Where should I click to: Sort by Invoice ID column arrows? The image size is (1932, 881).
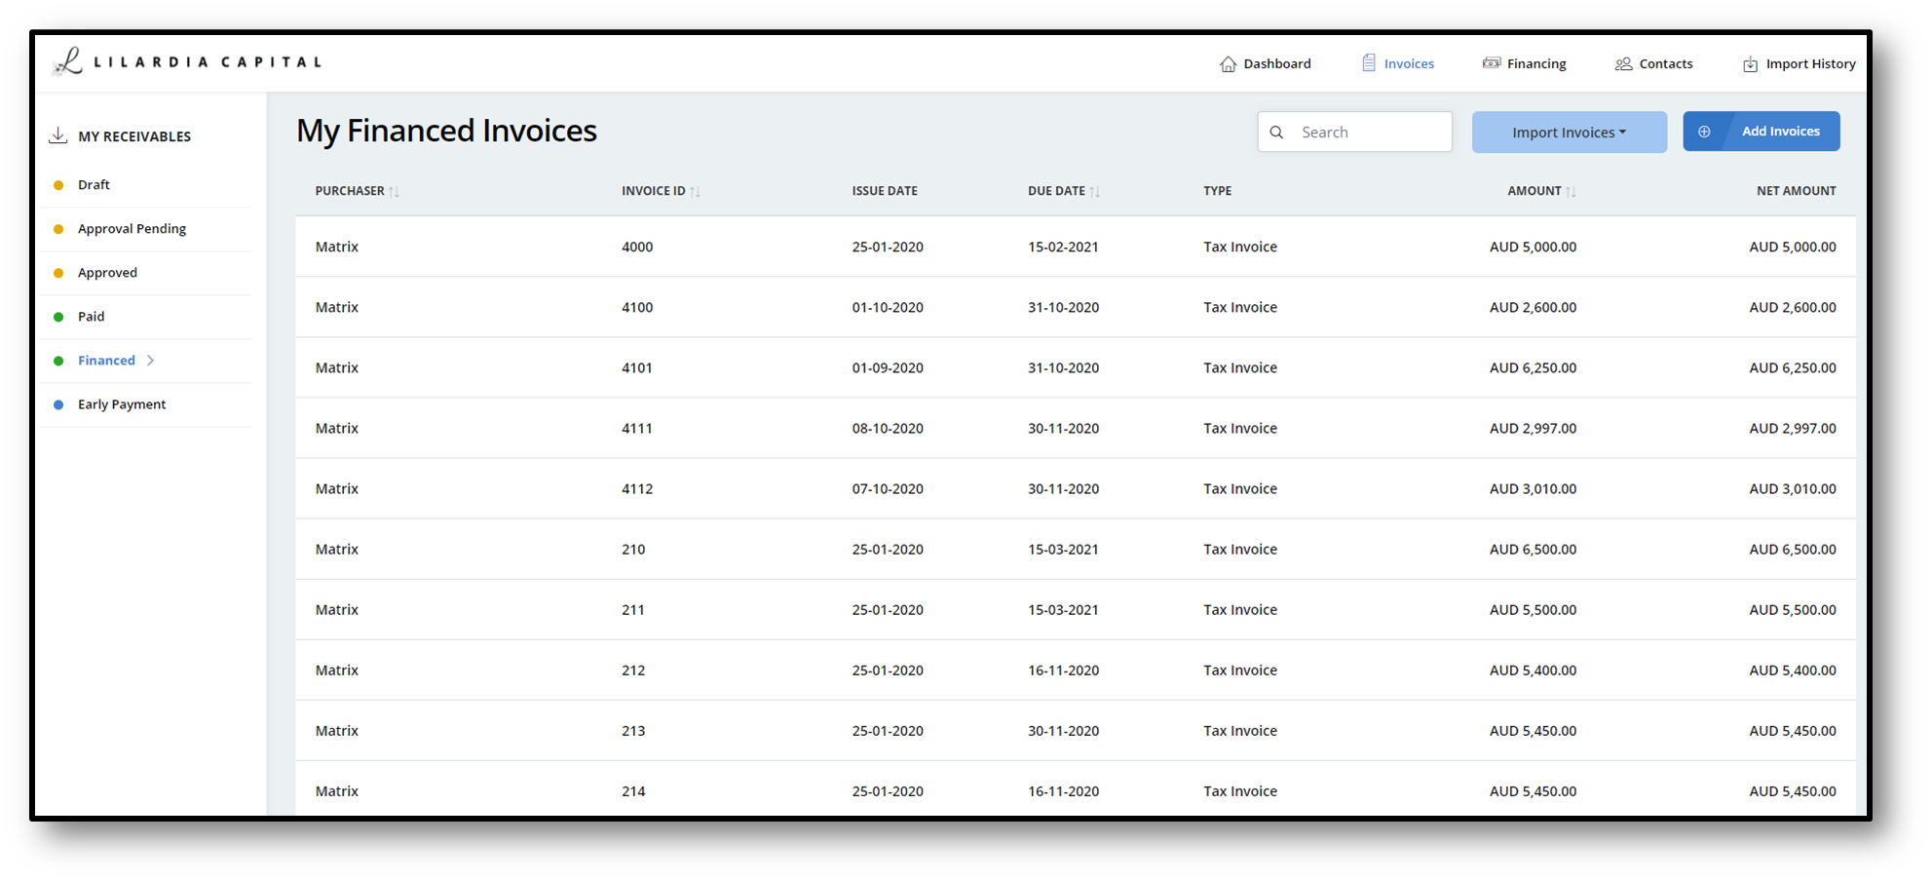695,191
